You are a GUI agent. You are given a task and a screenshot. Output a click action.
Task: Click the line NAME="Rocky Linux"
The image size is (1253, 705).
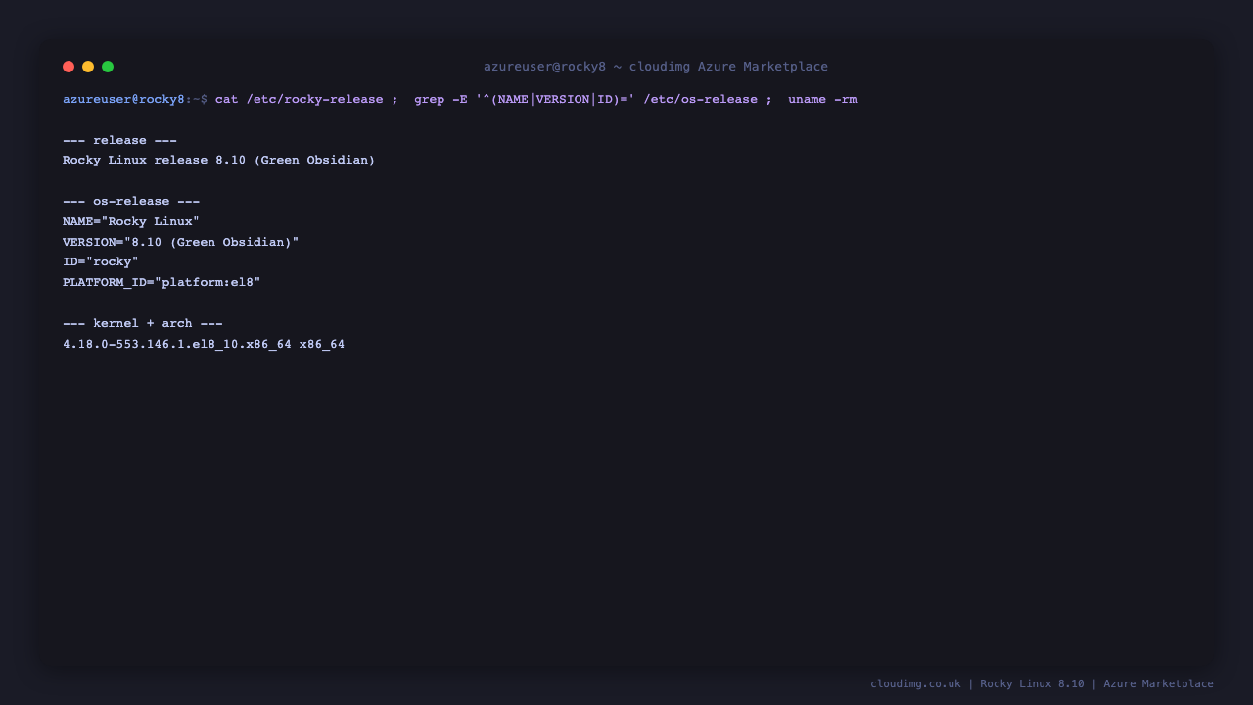tap(131, 221)
